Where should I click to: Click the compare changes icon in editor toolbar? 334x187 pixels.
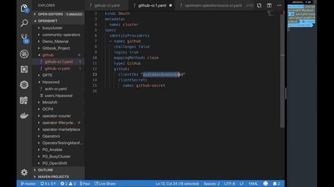coord(259,6)
